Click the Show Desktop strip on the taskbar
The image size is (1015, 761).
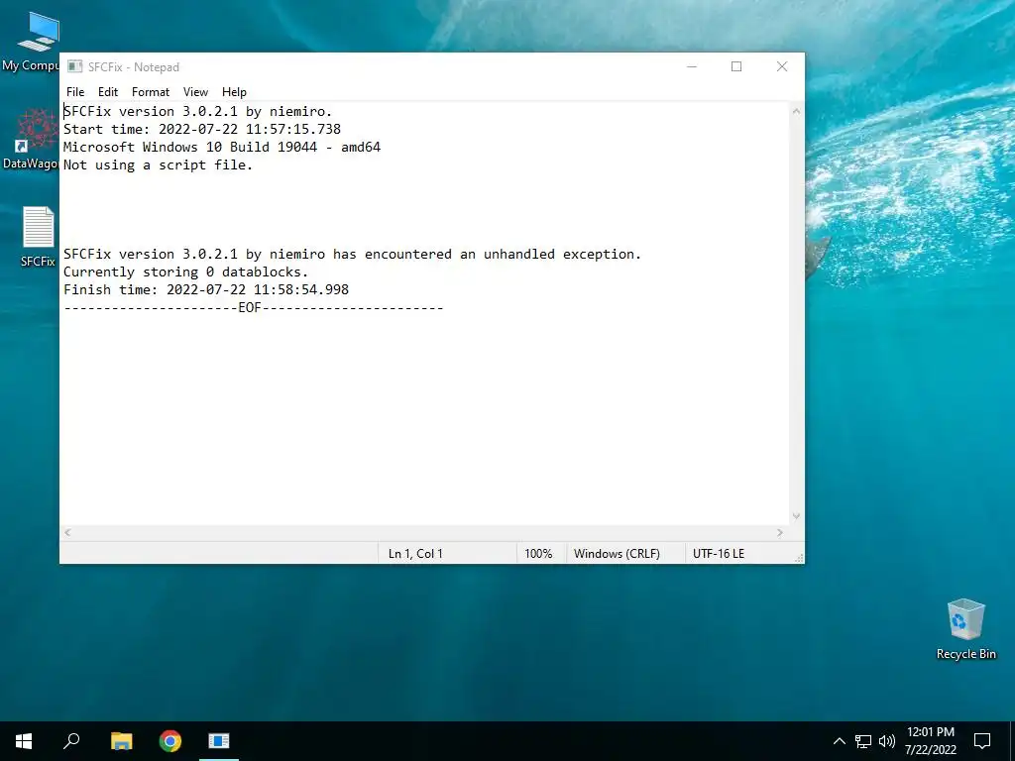pyautogui.click(x=1012, y=741)
